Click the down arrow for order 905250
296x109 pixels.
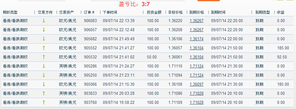click(x=44, y=75)
